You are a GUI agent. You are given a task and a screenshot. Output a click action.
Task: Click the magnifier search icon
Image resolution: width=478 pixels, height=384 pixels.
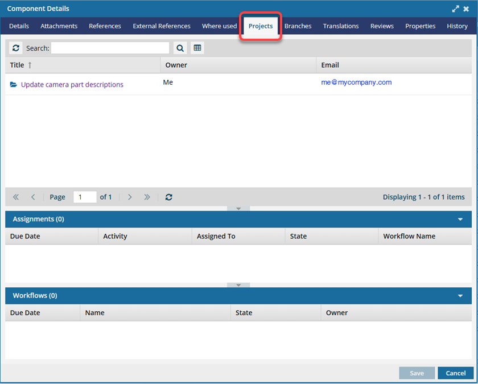pos(180,48)
